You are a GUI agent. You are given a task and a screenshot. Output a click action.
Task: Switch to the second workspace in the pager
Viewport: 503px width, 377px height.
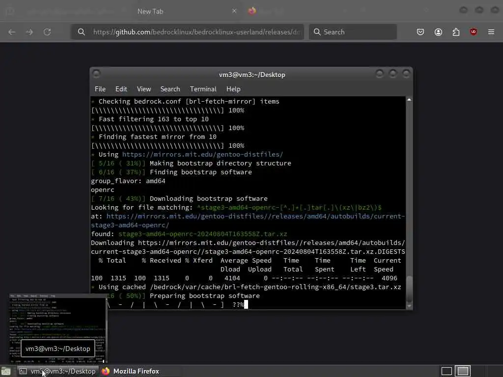click(x=463, y=371)
